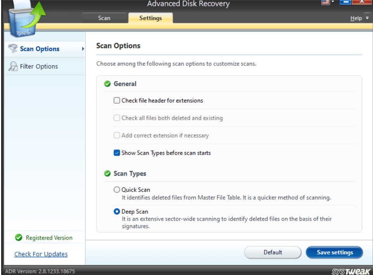Click the Systweak logo in footer
This screenshot has width=373, height=275.
tap(346, 271)
